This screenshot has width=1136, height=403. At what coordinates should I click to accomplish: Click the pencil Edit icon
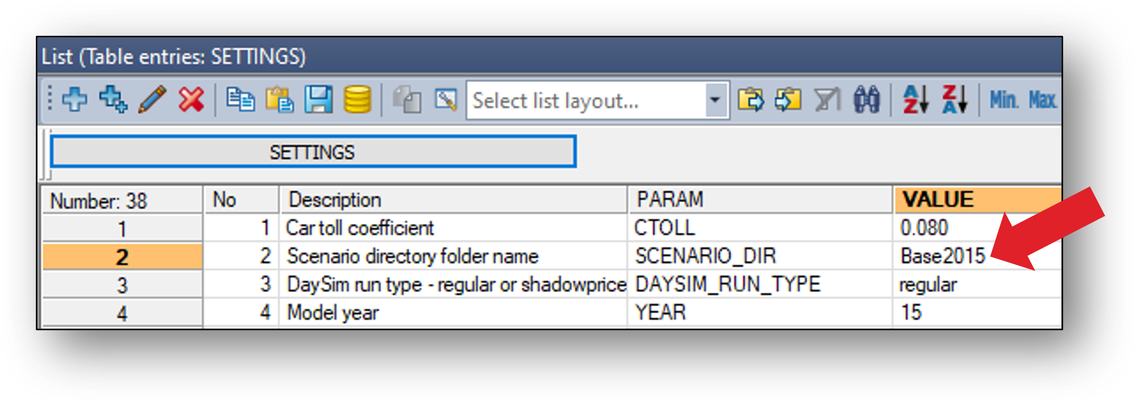point(152,100)
